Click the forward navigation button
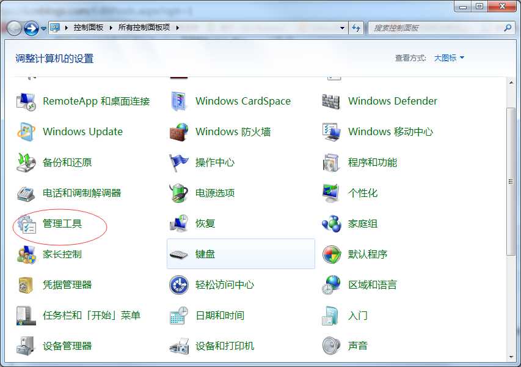Image resolution: width=521 pixels, height=367 pixels. coord(32,28)
